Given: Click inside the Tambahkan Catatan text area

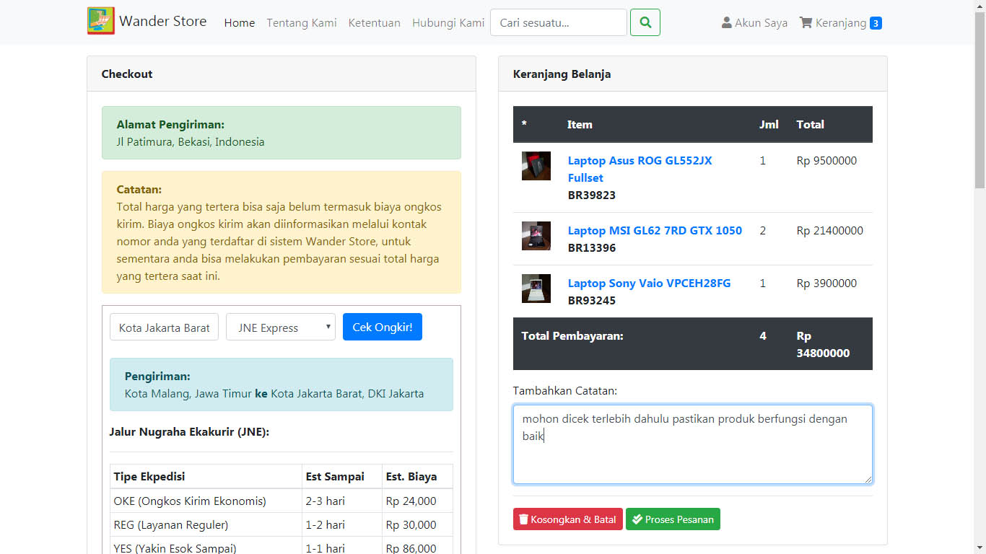Looking at the screenshot, I should (693, 444).
